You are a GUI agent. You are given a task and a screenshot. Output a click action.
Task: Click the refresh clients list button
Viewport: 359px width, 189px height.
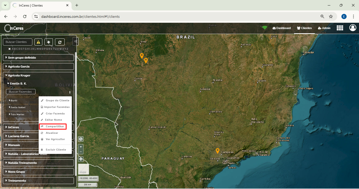pyautogui.click(x=60, y=42)
